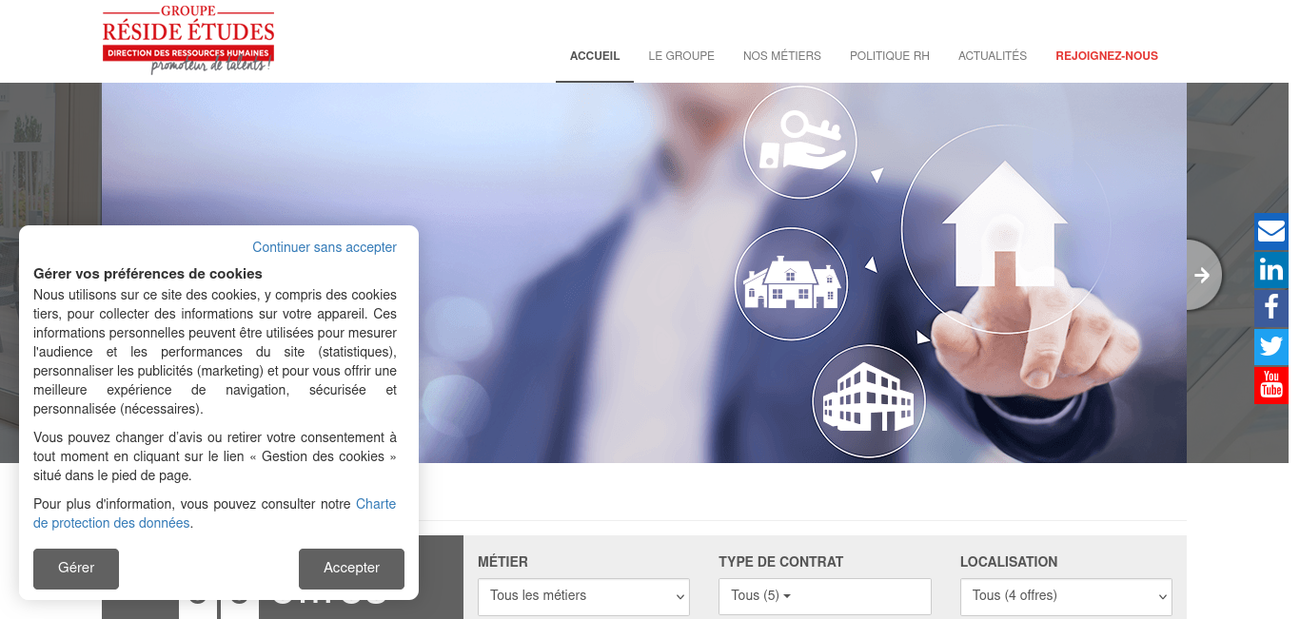The image size is (1300, 619).
Task: Open the Politique RH menu item
Action: tap(889, 56)
